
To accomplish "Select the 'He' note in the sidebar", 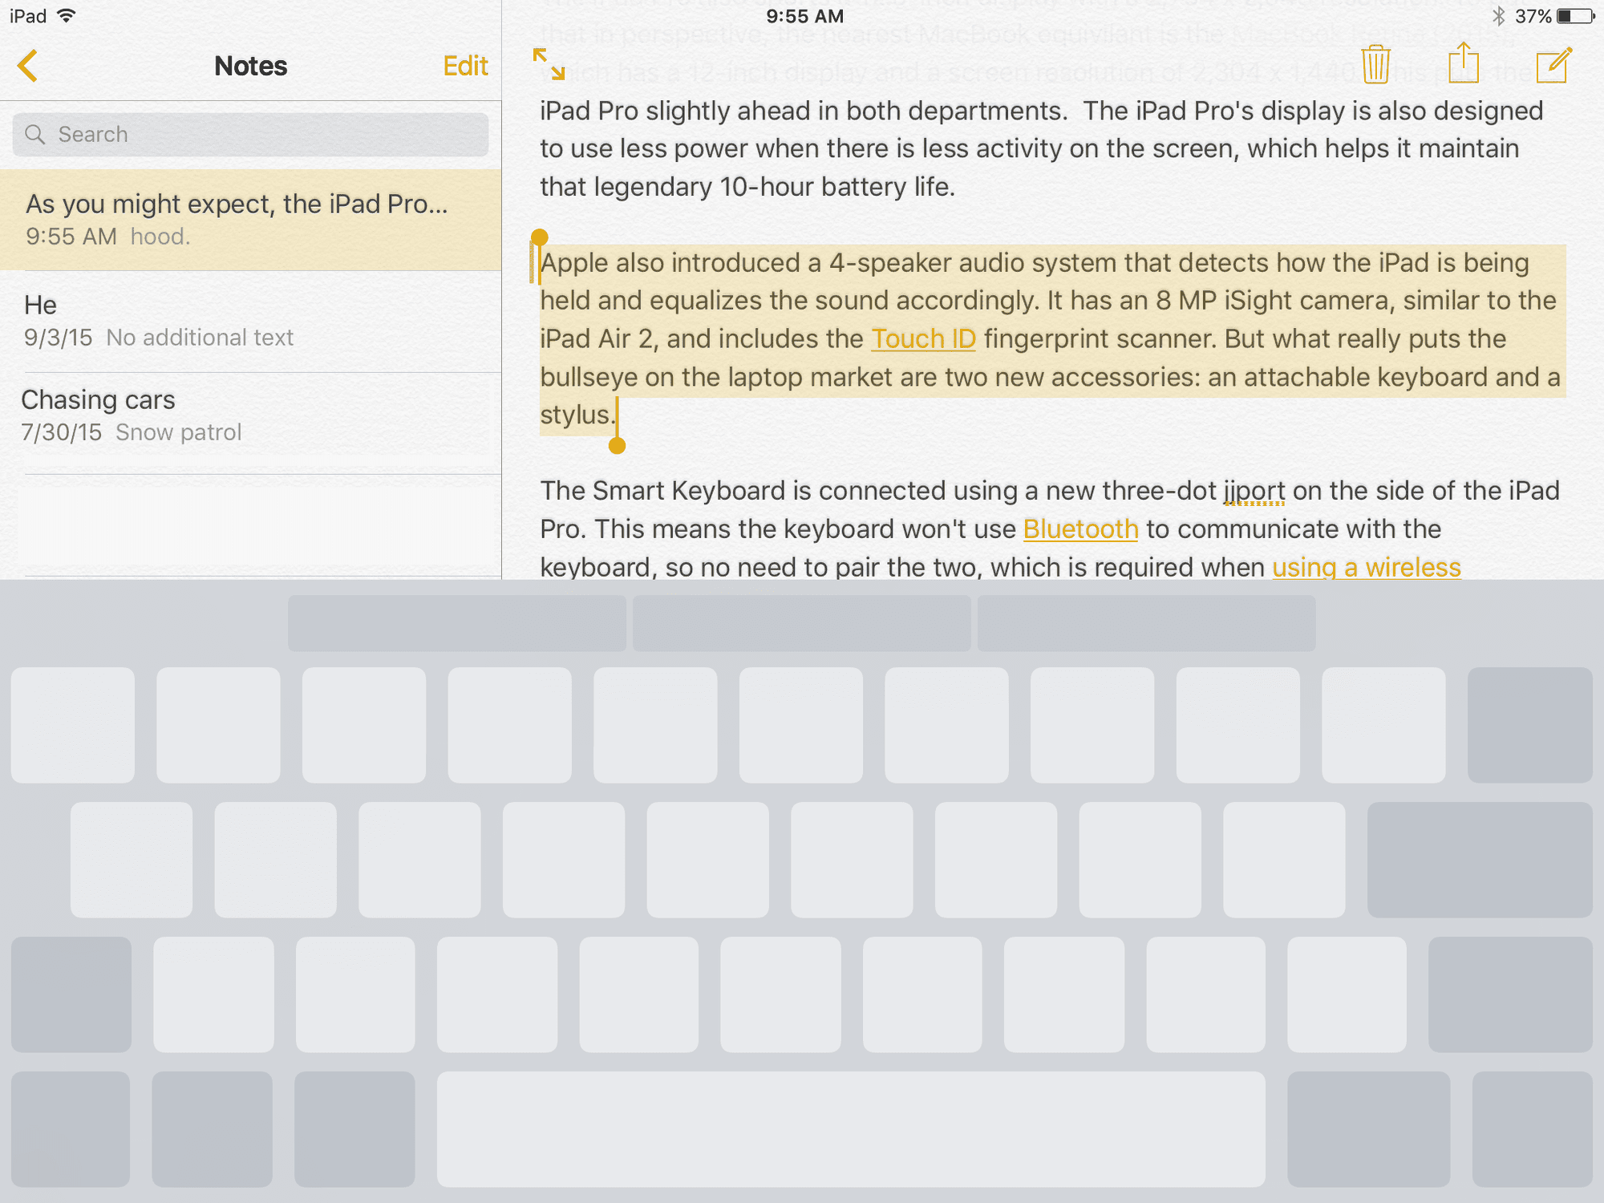I will (x=249, y=320).
